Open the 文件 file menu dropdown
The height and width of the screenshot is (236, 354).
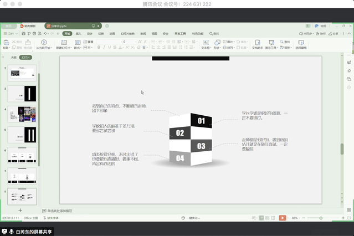coord(11,33)
